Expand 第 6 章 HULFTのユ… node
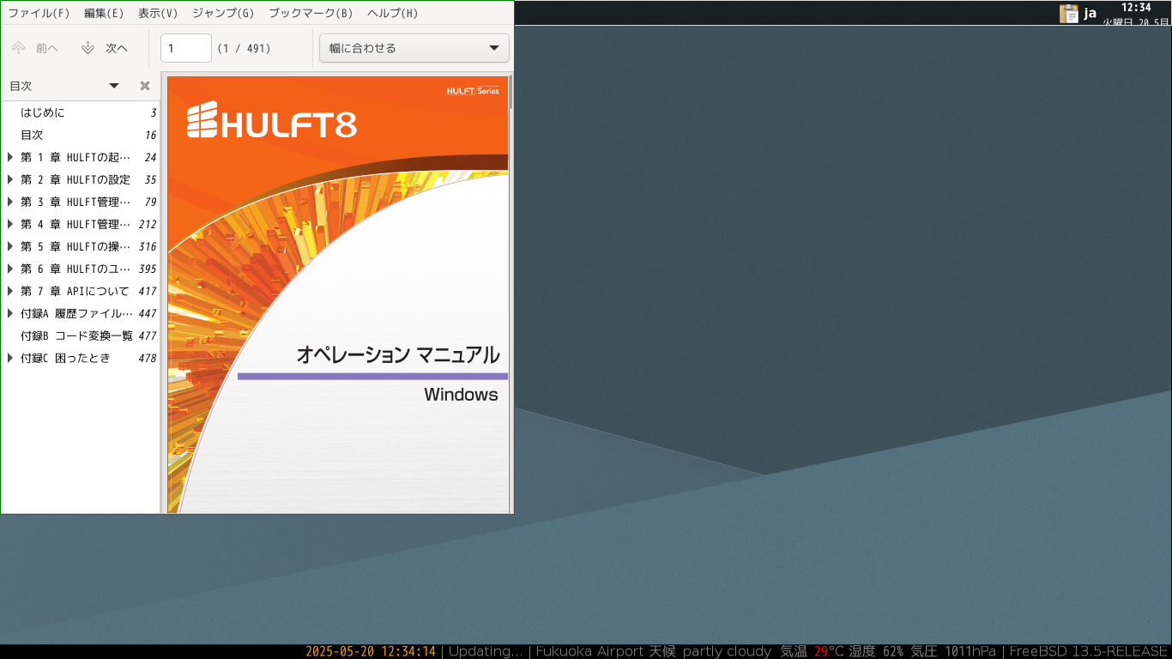This screenshot has width=1172, height=659. pyautogui.click(x=10, y=269)
